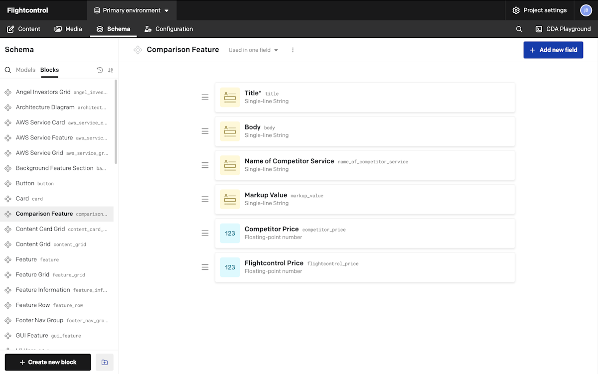Open the Body field card
The width and height of the screenshot is (598, 374).
point(365,131)
